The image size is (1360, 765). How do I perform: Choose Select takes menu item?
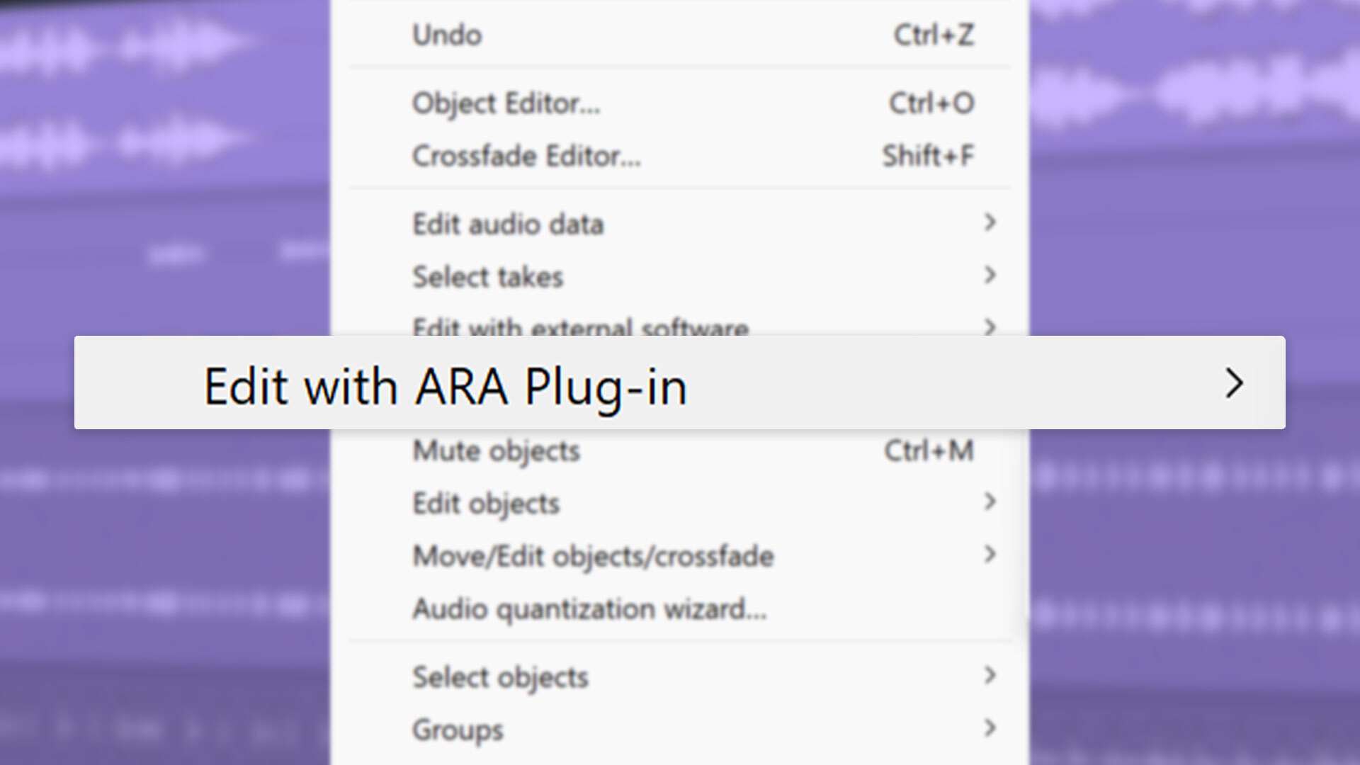(x=679, y=276)
